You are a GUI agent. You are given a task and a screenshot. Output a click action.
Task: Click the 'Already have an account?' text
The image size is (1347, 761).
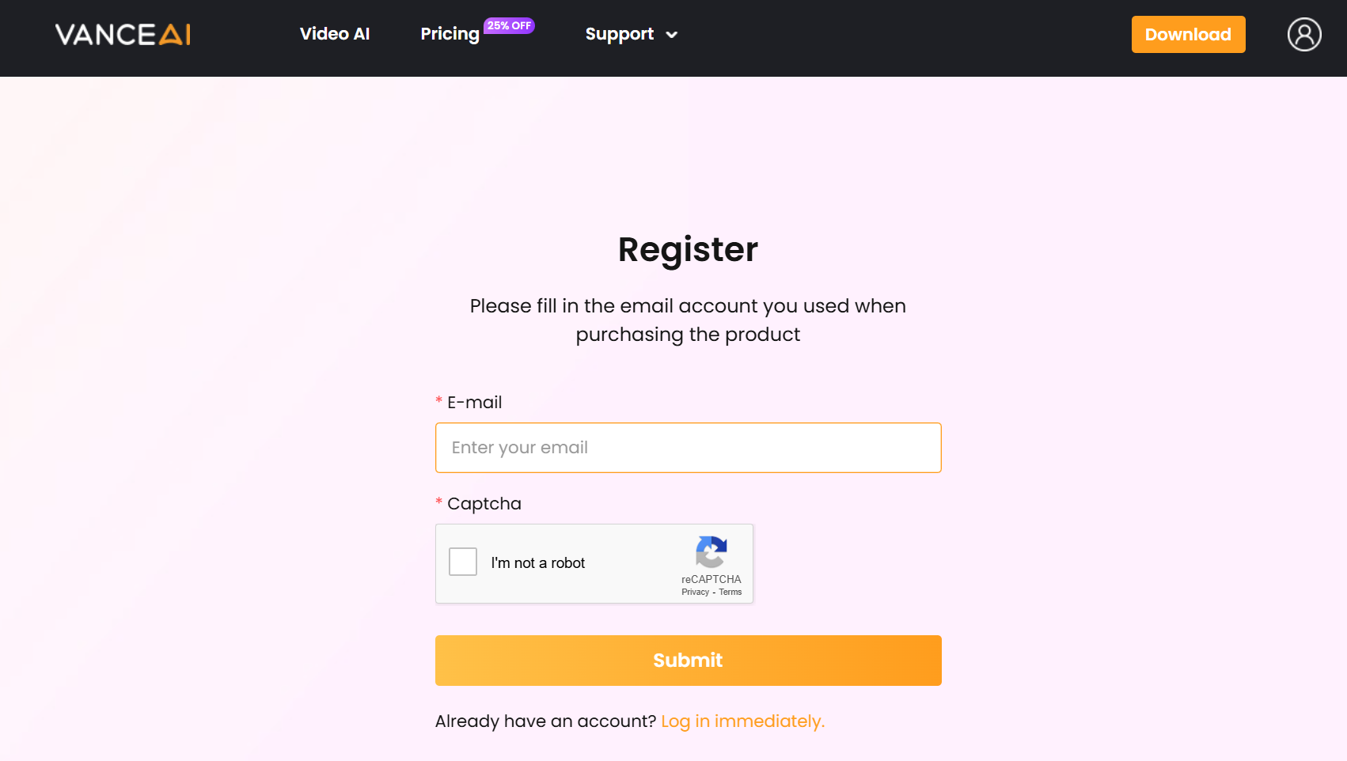click(x=545, y=721)
